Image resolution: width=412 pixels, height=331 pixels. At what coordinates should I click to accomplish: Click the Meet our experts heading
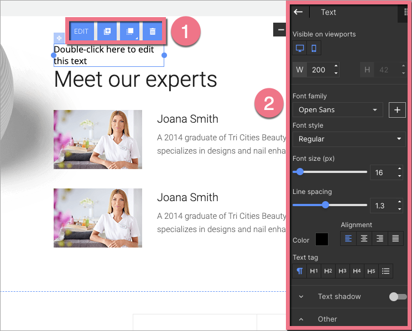135,80
